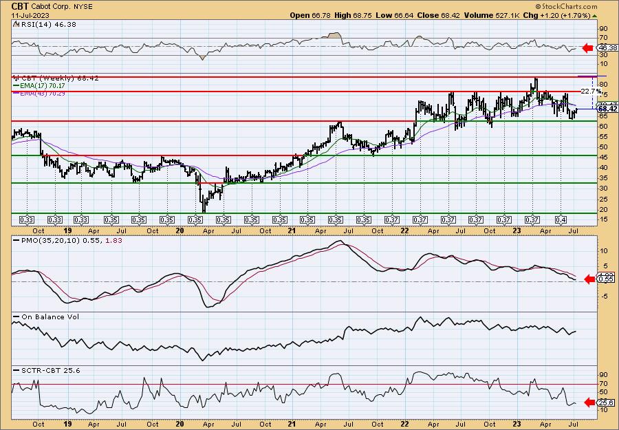Click the 15 price axis label

(604, 219)
